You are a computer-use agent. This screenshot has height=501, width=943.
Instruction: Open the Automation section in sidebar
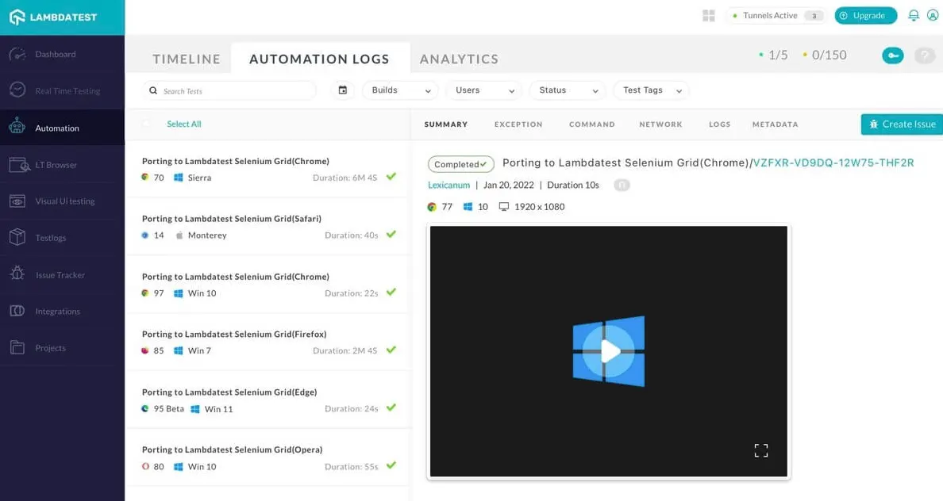coord(62,128)
